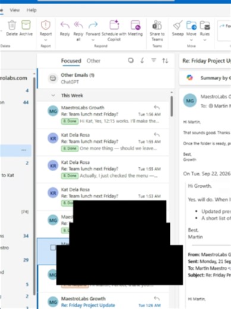Expand the dropdown arrow under Rules

(205, 40)
